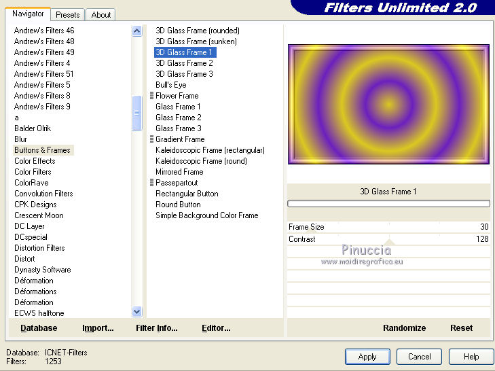This screenshot has width=495, height=371.
Task: Click the filter preview image
Action: pos(388,104)
